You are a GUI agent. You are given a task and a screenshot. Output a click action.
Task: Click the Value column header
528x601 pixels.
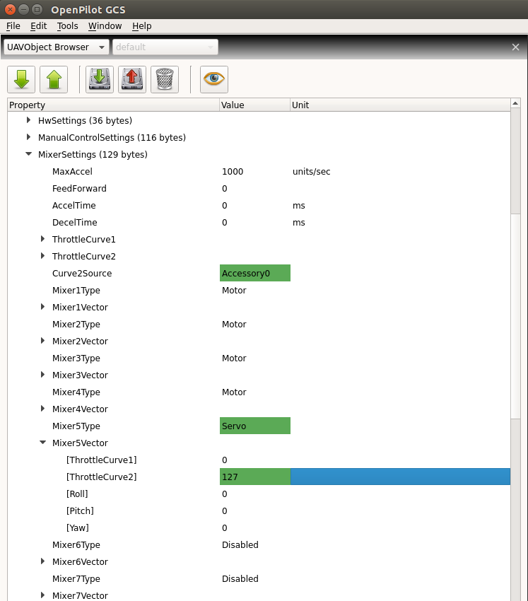(x=254, y=105)
